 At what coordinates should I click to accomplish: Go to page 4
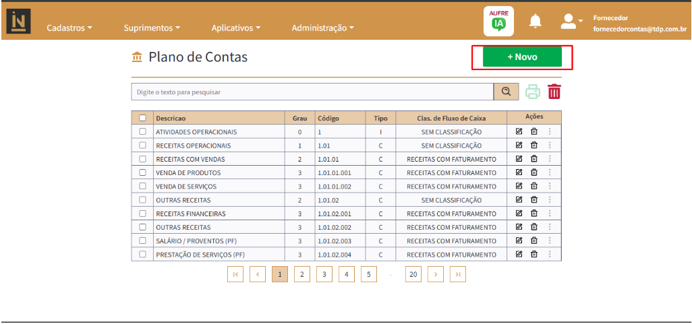coord(347,274)
